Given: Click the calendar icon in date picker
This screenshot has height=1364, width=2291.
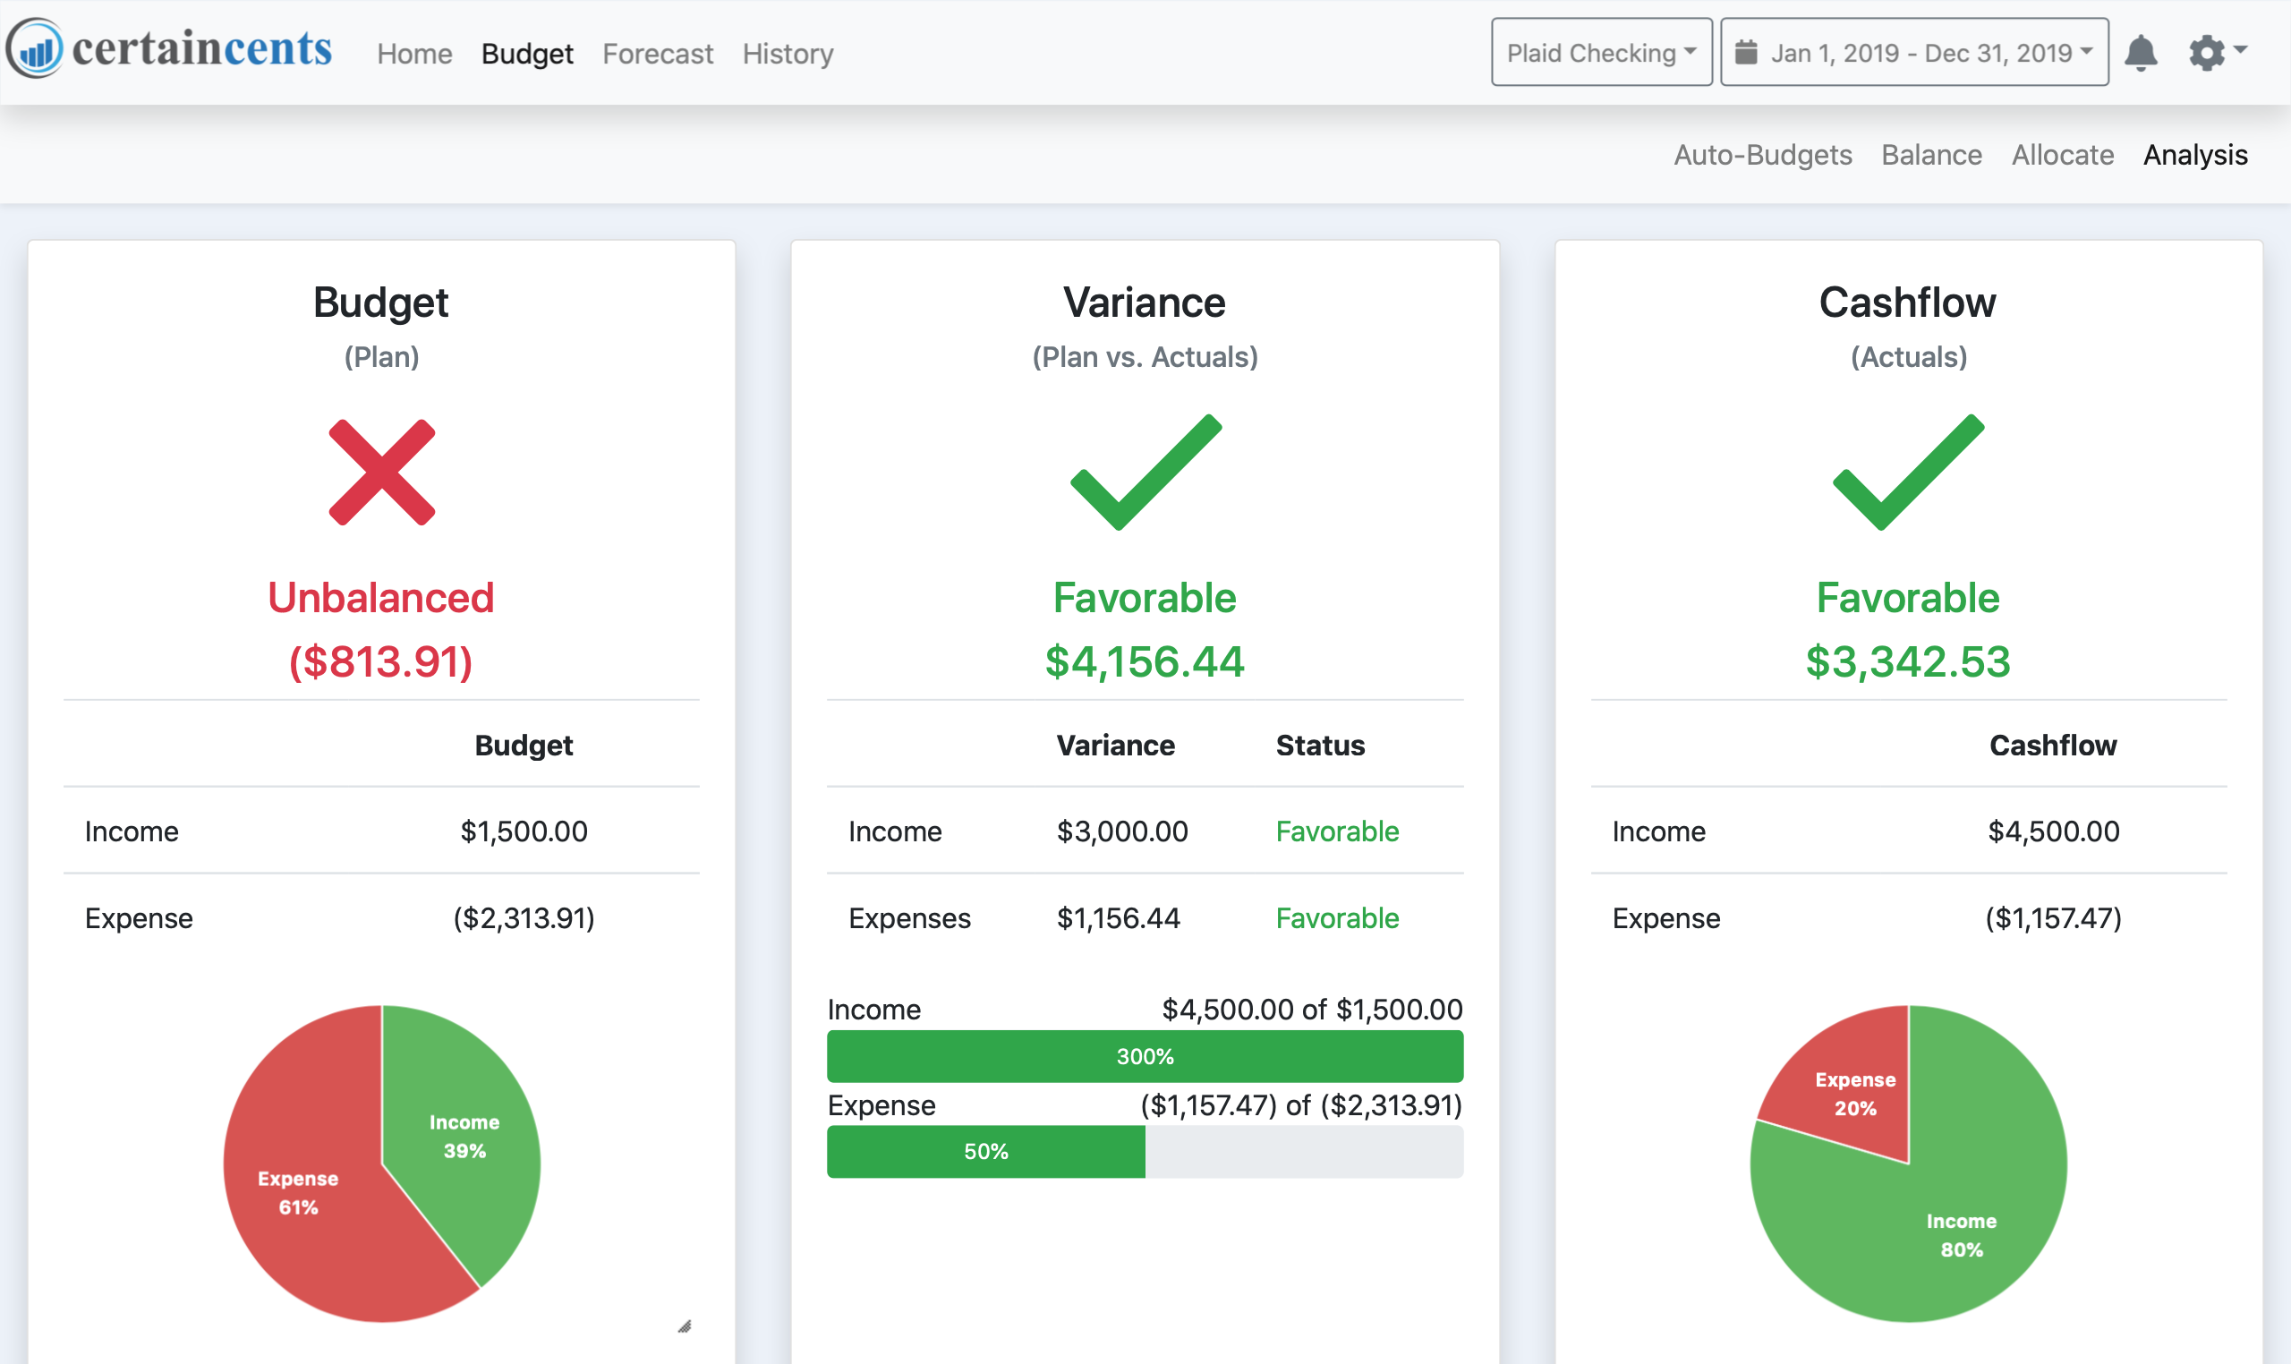Looking at the screenshot, I should [1745, 53].
